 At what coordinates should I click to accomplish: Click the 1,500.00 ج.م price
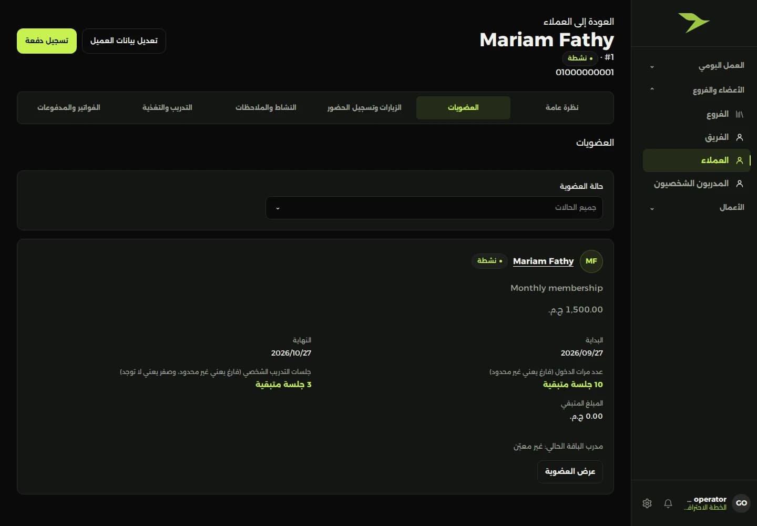point(576,310)
